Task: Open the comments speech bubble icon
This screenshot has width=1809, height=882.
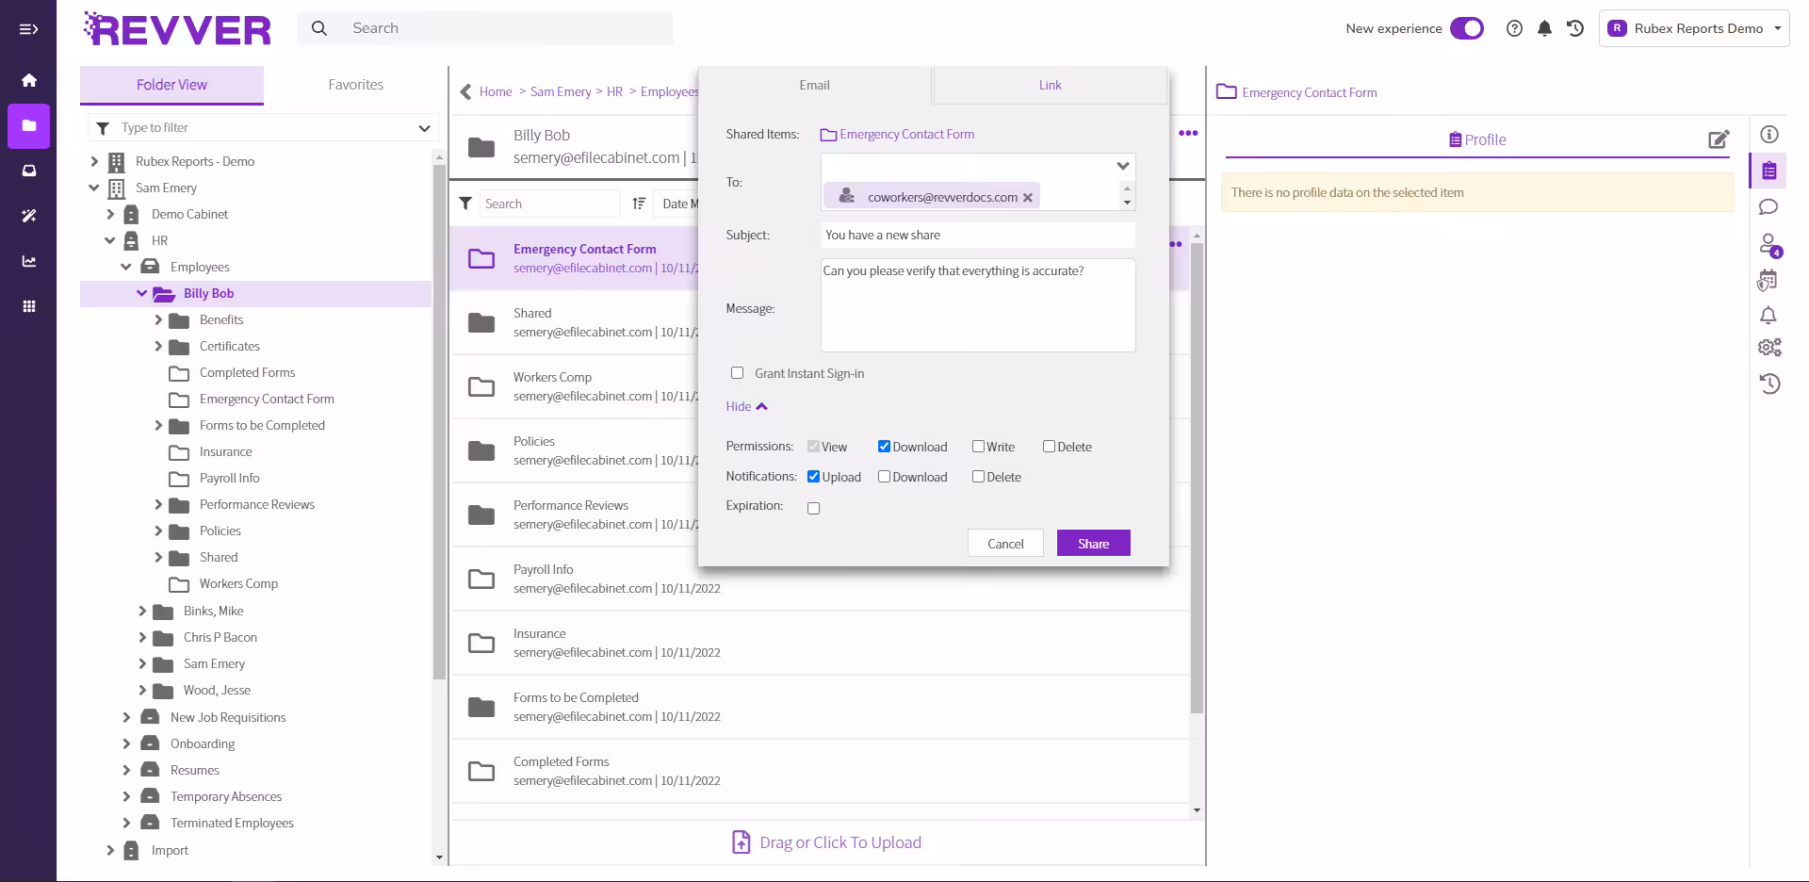Action: click(x=1768, y=207)
